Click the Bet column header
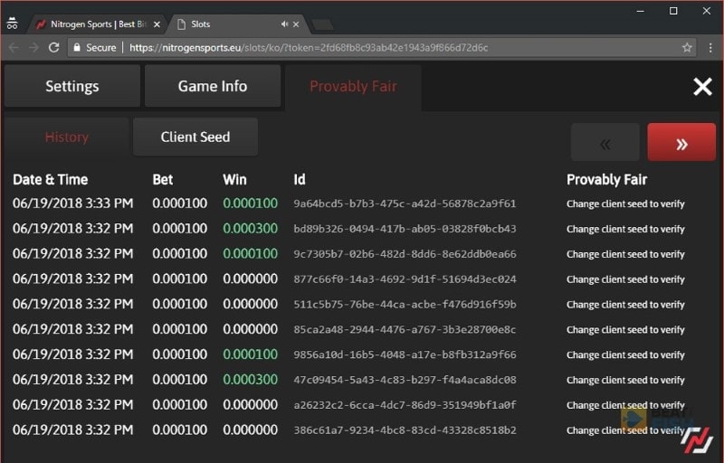Screen dimensions: 724x463 pos(163,179)
